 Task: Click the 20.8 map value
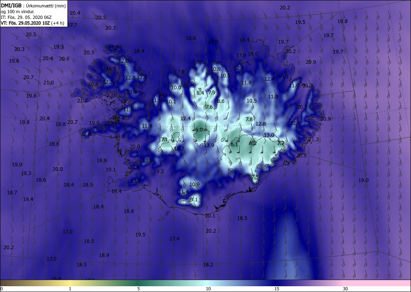(93, 84)
